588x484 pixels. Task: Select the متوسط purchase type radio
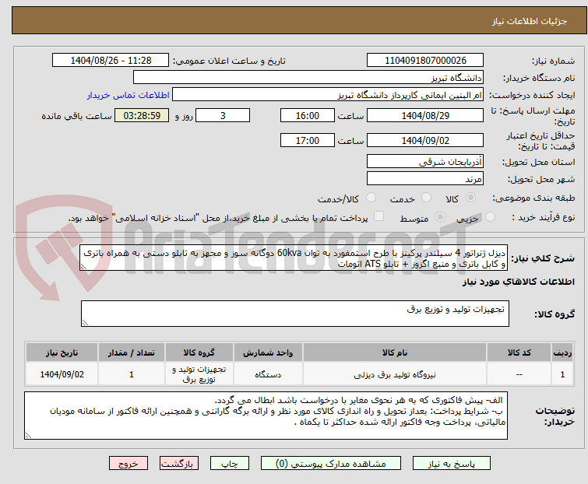(440, 217)
